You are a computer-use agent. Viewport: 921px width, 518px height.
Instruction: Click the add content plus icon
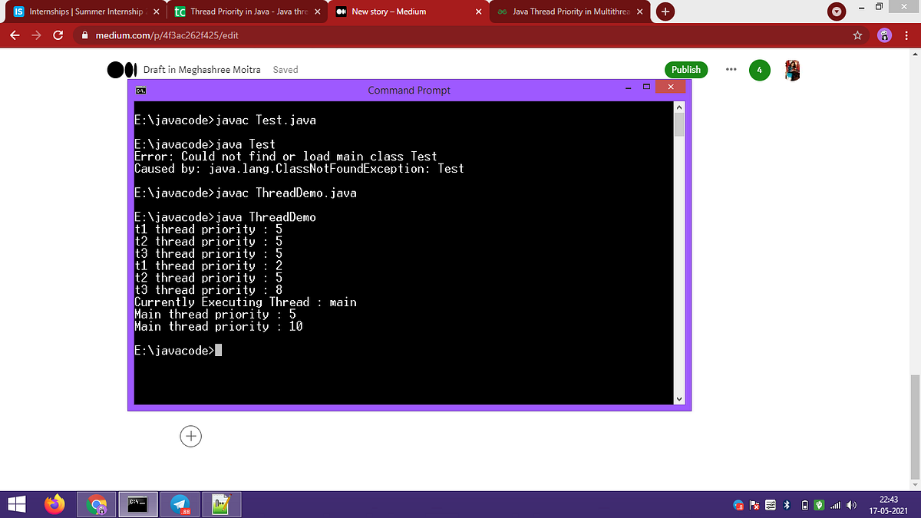point(190,436)
